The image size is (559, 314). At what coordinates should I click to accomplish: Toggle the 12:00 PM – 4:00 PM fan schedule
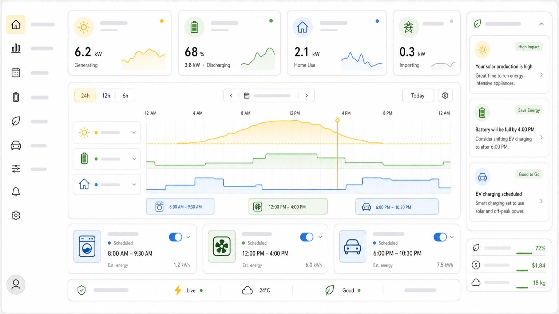point(306,237)
